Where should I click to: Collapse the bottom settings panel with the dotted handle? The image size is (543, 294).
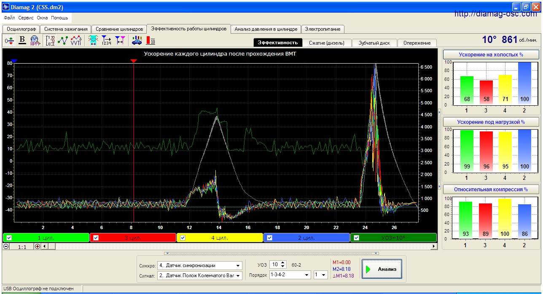pyautogui.click(x=272, y=253)
